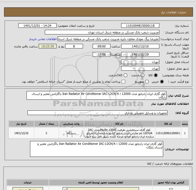
Task: Click the تعداد / مقدار column header
Action: [46, 124]
